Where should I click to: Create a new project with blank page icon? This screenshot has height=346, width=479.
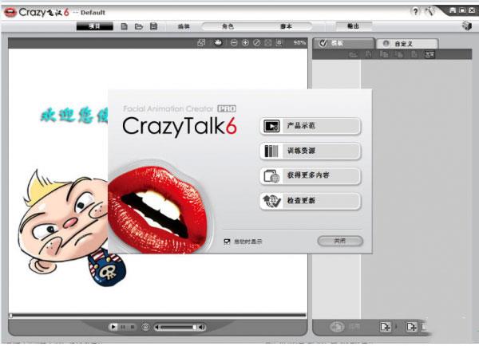click(x=124, y=26)
